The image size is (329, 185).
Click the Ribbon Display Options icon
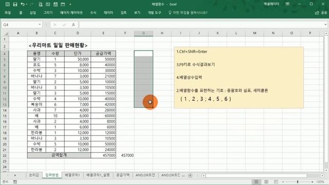pyautogui.click(x=287, y=4)
